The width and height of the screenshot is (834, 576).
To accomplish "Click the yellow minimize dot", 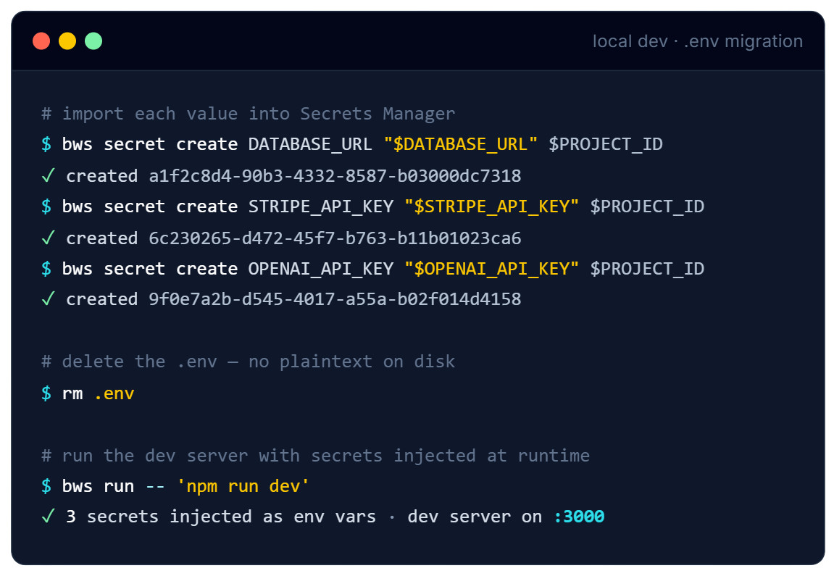I will coord(67,41).
